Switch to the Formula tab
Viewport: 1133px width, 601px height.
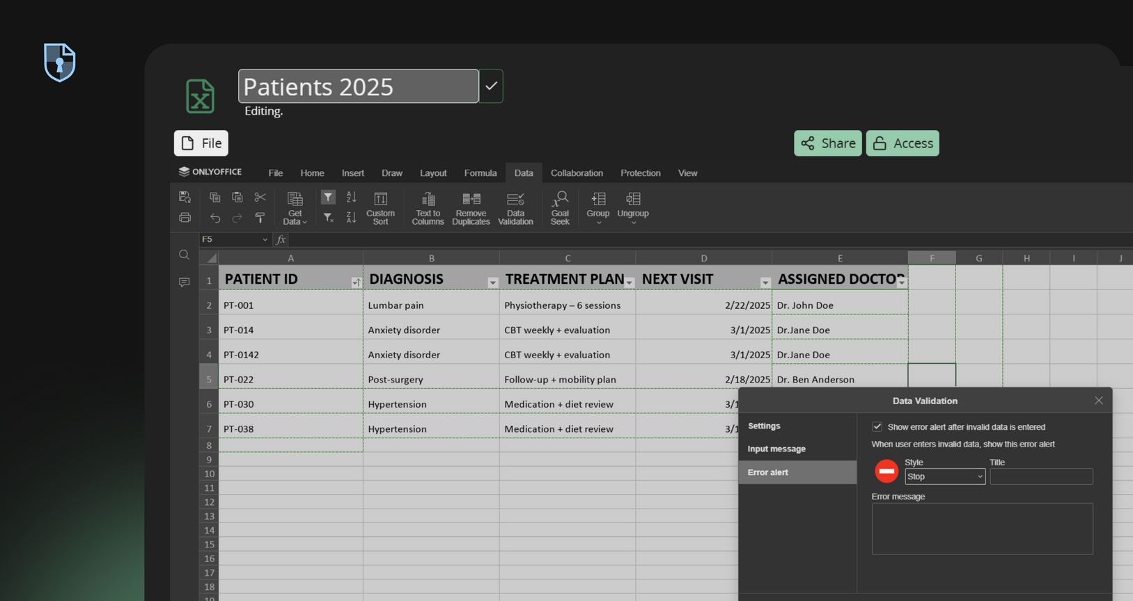pos(480,173)
